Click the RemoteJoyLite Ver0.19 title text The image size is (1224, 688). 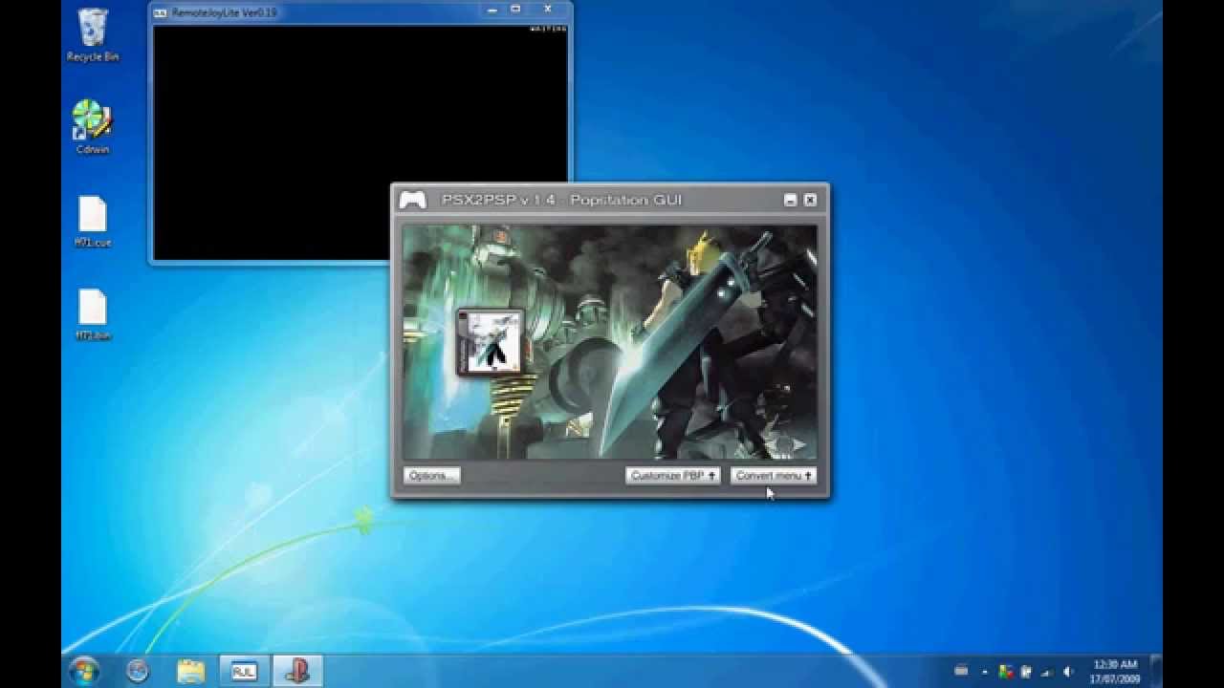[x=224, y=12]
